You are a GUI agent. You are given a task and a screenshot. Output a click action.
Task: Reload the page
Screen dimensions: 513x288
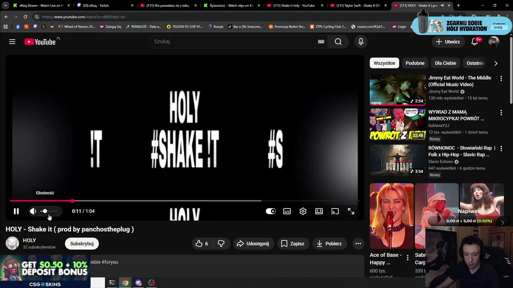point(25,17)
